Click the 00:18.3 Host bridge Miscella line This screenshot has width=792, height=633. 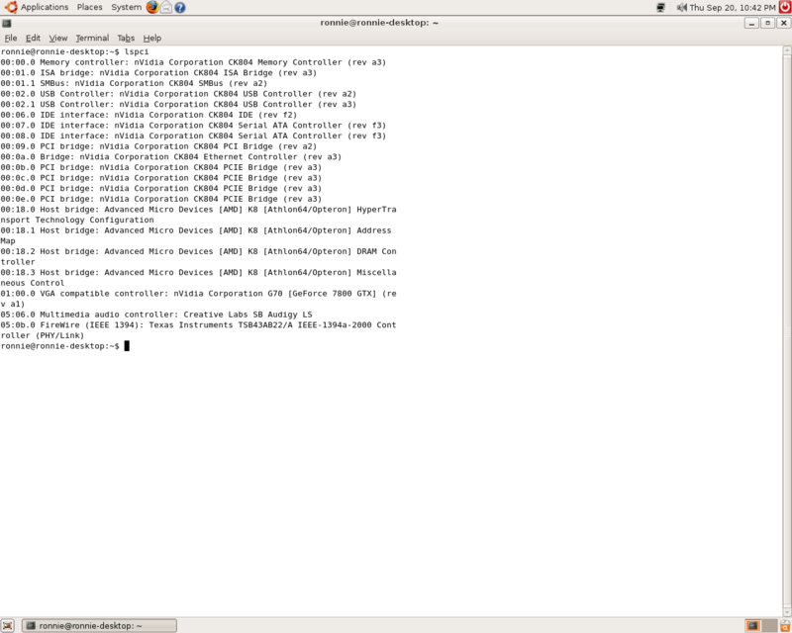(198, 273)
